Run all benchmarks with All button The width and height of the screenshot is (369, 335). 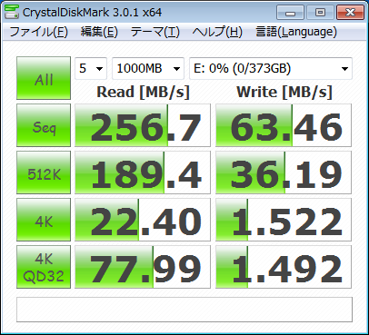coord(44,78)
